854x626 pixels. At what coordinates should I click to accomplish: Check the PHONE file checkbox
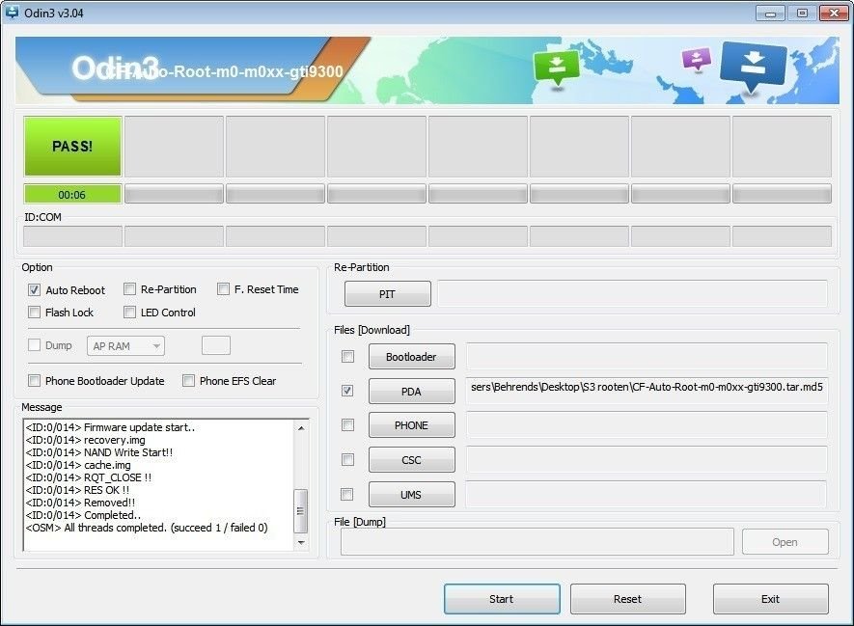[x=347, y=425]
